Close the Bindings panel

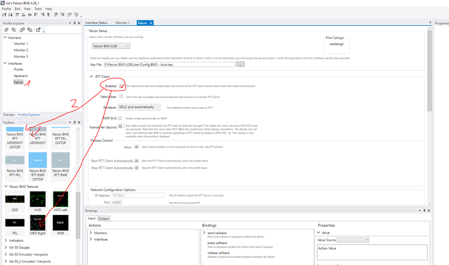[428, 211]
